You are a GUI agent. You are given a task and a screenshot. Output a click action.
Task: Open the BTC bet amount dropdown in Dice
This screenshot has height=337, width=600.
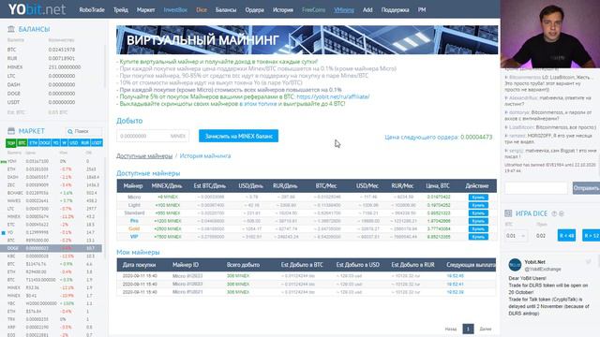point(516,236)
